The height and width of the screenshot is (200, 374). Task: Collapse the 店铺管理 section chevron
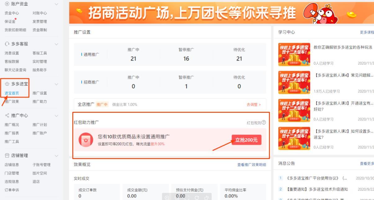[x=56, y=156]
